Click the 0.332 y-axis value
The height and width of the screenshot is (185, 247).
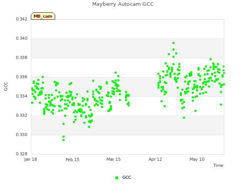tap(22, 116)
